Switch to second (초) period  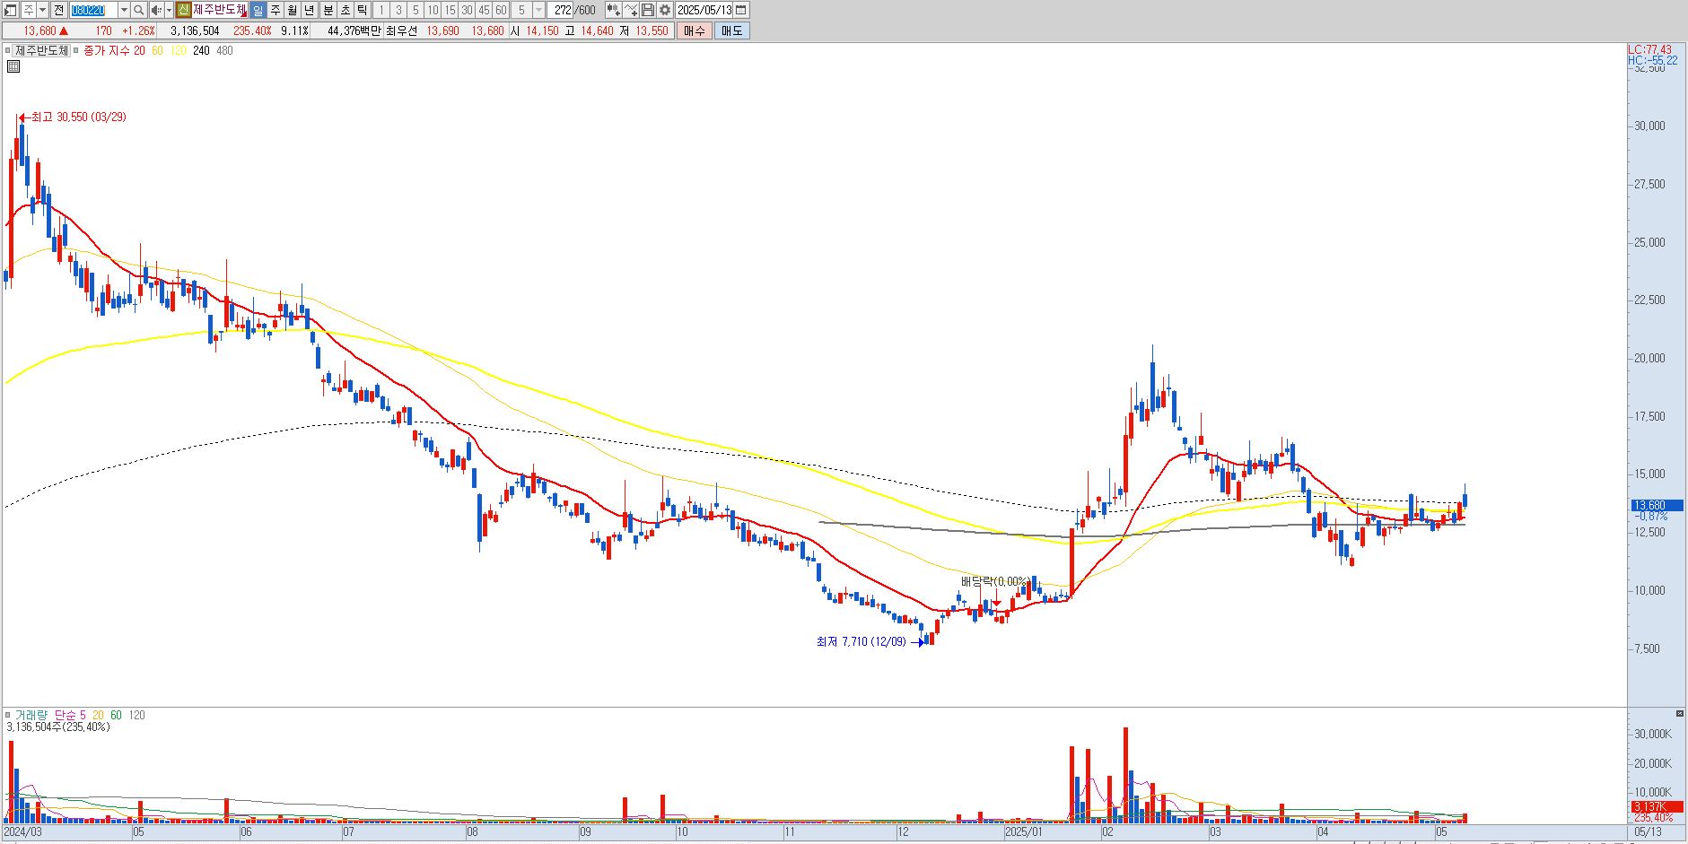[345, 10]
